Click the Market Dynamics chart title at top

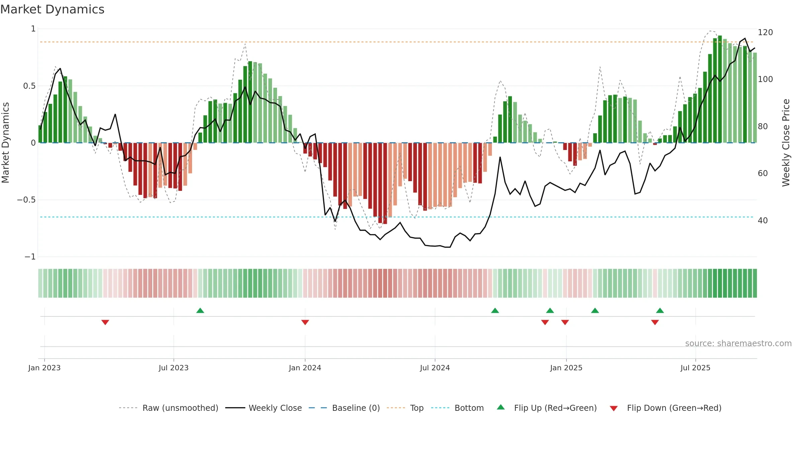pyautogui.click(x=52, y=9)
